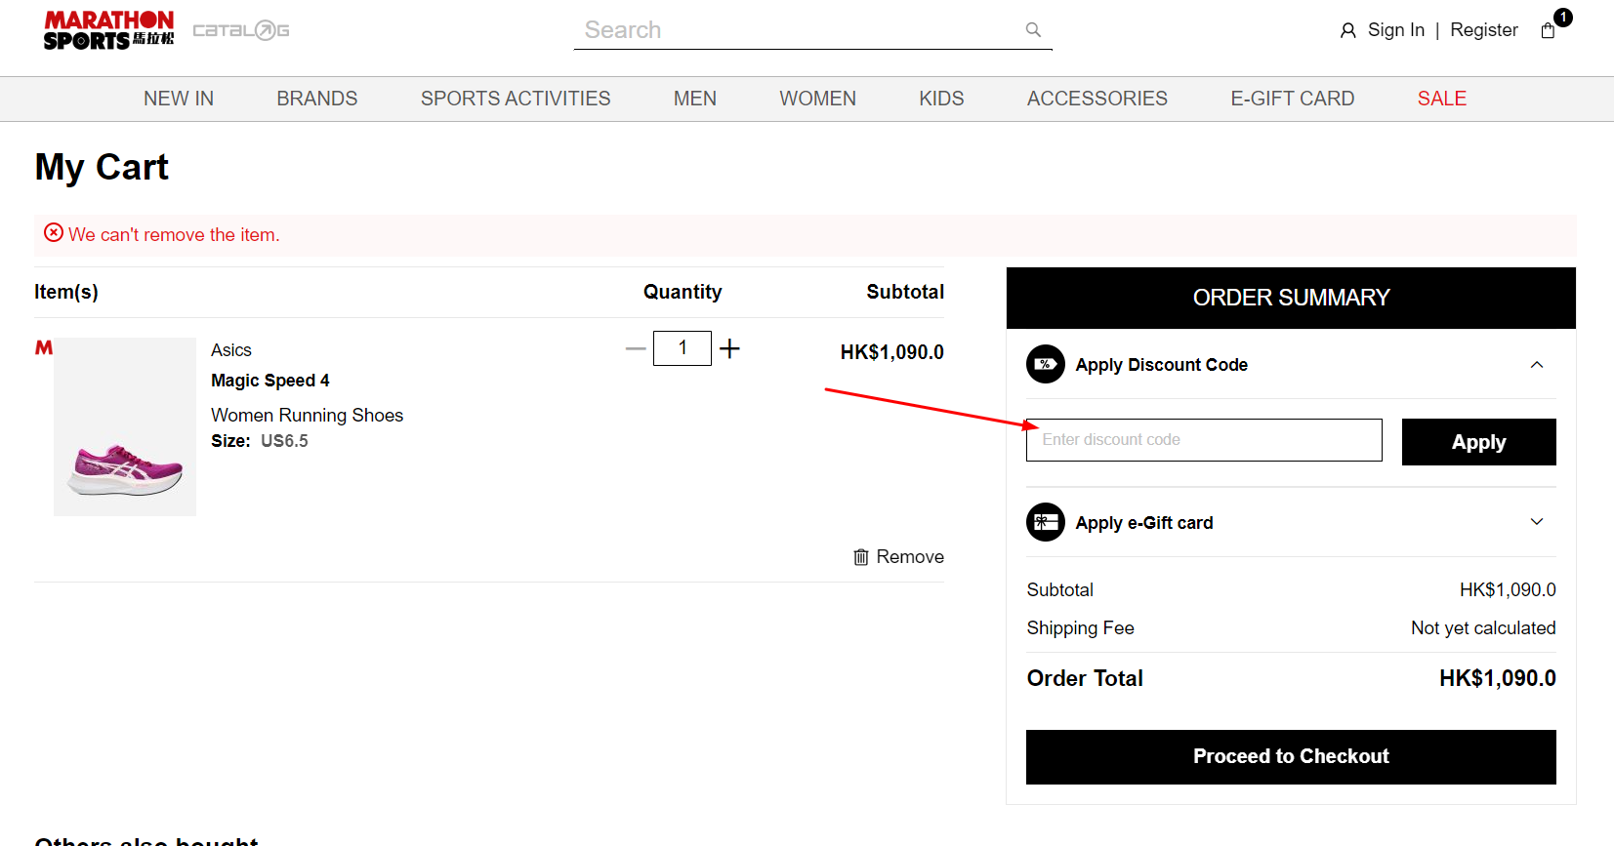Focus the quantity input box
Screen dimensions: 1614x846
click(683, 348)
